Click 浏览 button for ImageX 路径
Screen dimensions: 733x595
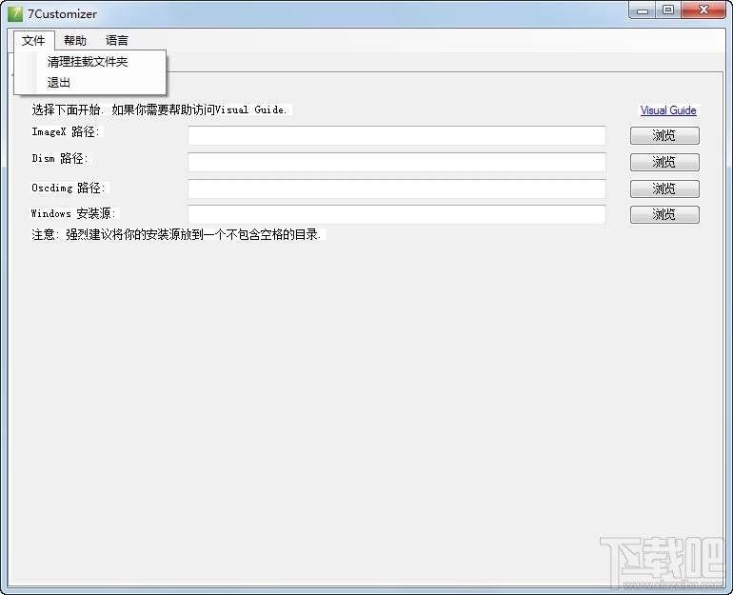click(x=664, y=135)
